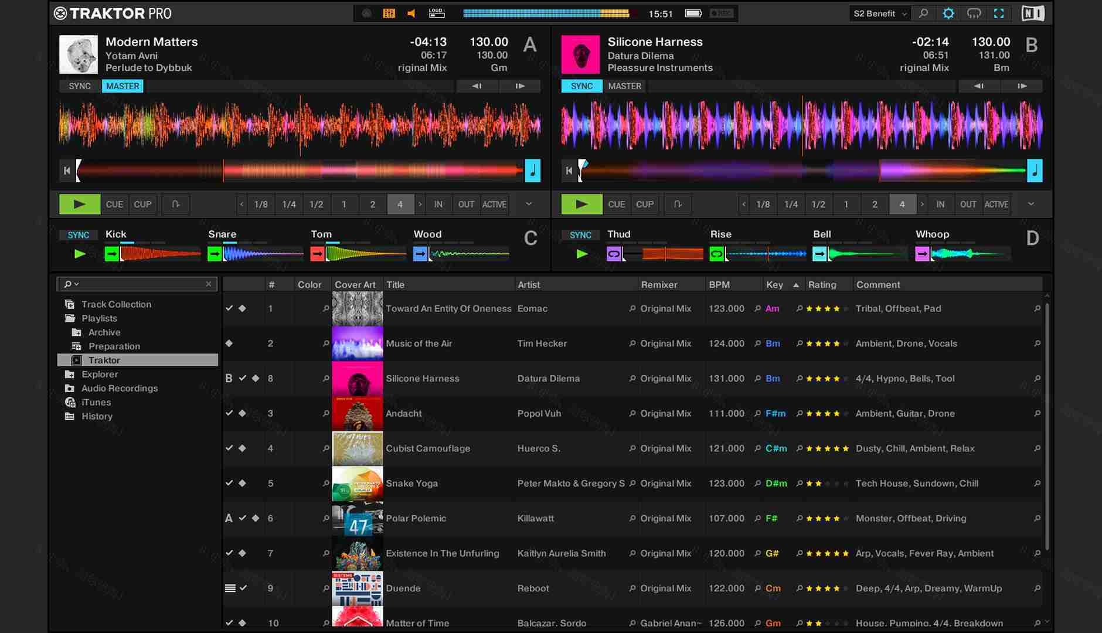Click the flux mode icon on Deck A
The width and height of the screenshot is (1102, 633).
[x=175, y=204]
